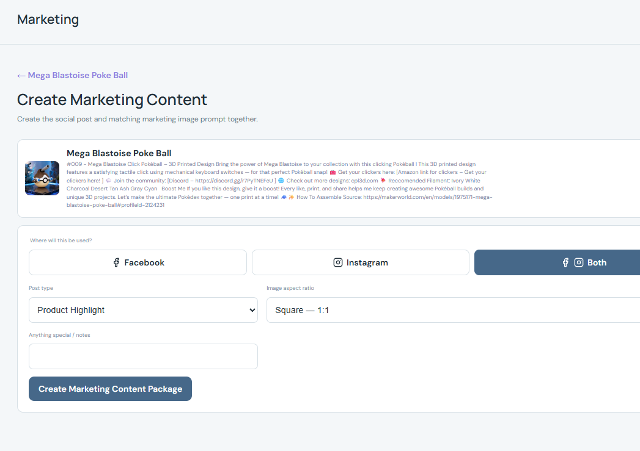
Task: Click the 'Anything special / notes' label
Action: [x=59, y=335]
